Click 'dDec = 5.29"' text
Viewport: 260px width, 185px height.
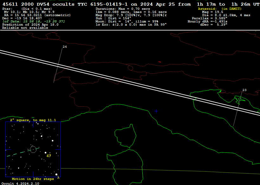pyautogui.click(x=214, y=24)
